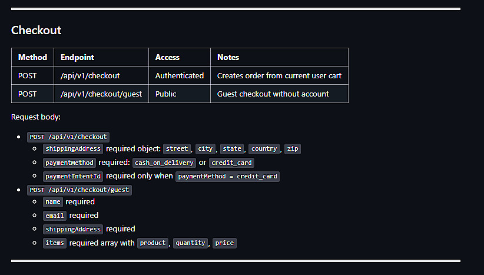Click the 'Request body:' label

[36, 117]
